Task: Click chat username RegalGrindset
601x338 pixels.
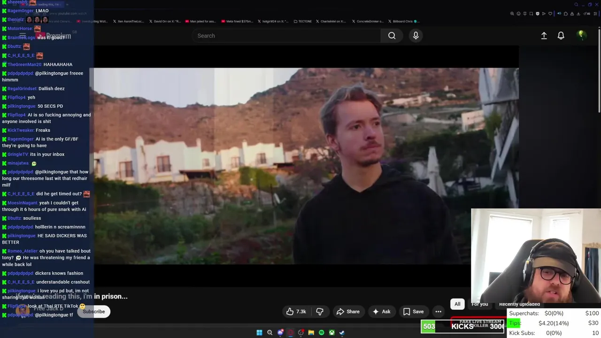Action: (x=22, y=89)
